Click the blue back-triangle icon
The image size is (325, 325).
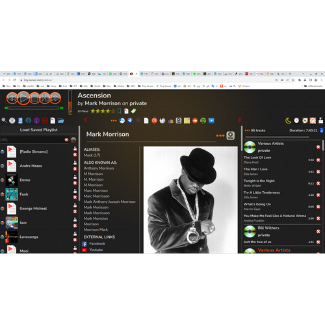coord(130,120)
